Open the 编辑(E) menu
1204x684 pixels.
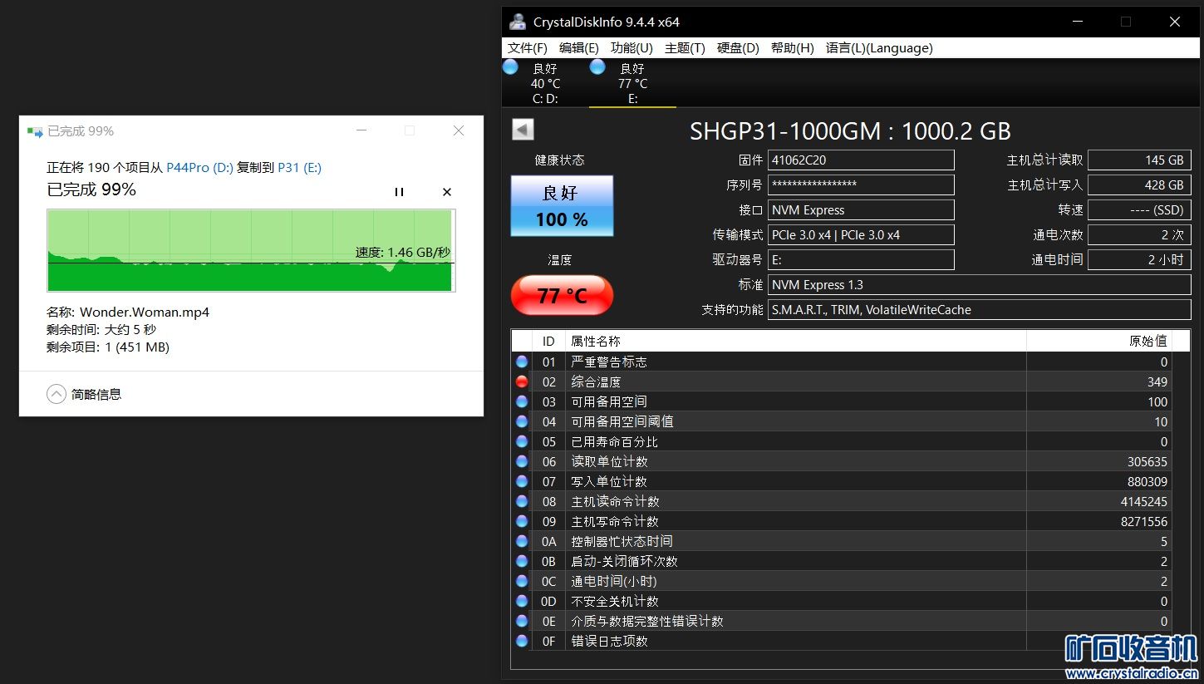pyautogui.click(x=579, y=48)
